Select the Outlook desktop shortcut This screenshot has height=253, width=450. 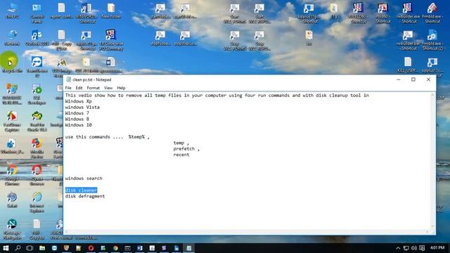(37, 37)
